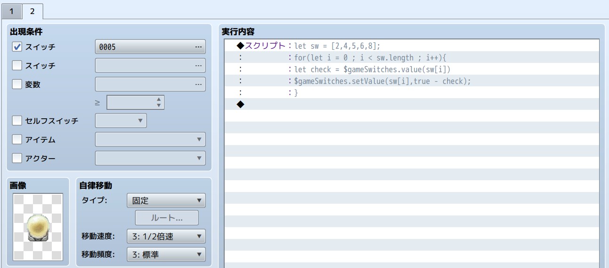Open switch selector showing 0005
609x268 pixels.
click(150, 47)
